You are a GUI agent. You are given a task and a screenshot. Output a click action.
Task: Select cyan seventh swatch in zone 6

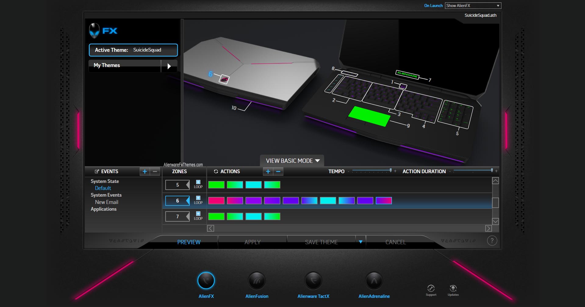click(328, 201)
